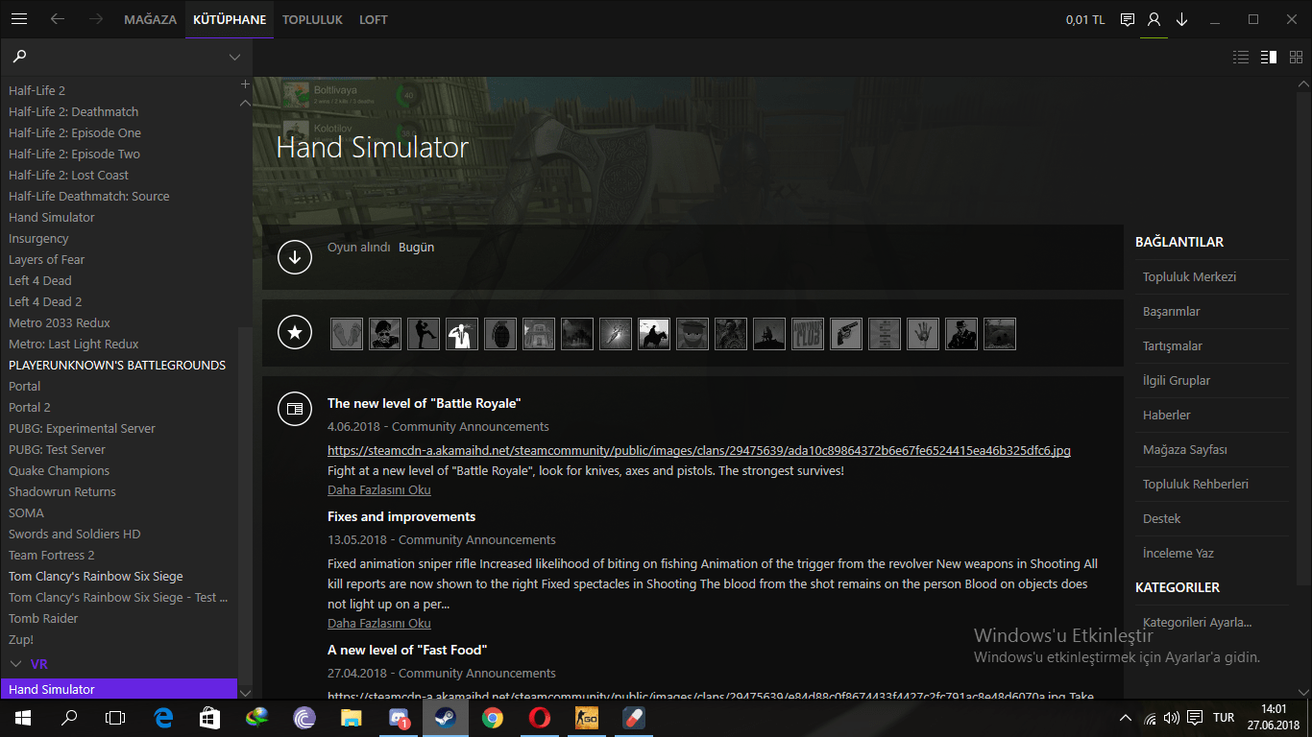
Task: Launch CS:GO from the taskbar
Action: point(586,717)
